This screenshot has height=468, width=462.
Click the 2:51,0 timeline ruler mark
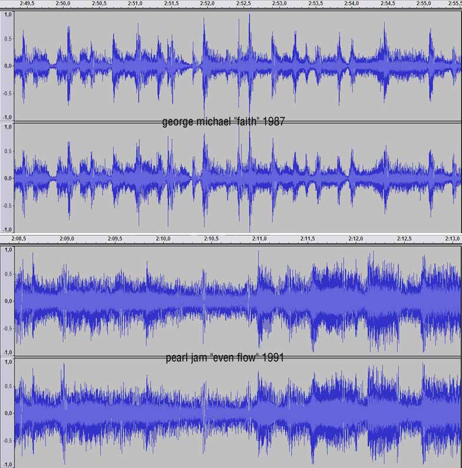(135, 4)
